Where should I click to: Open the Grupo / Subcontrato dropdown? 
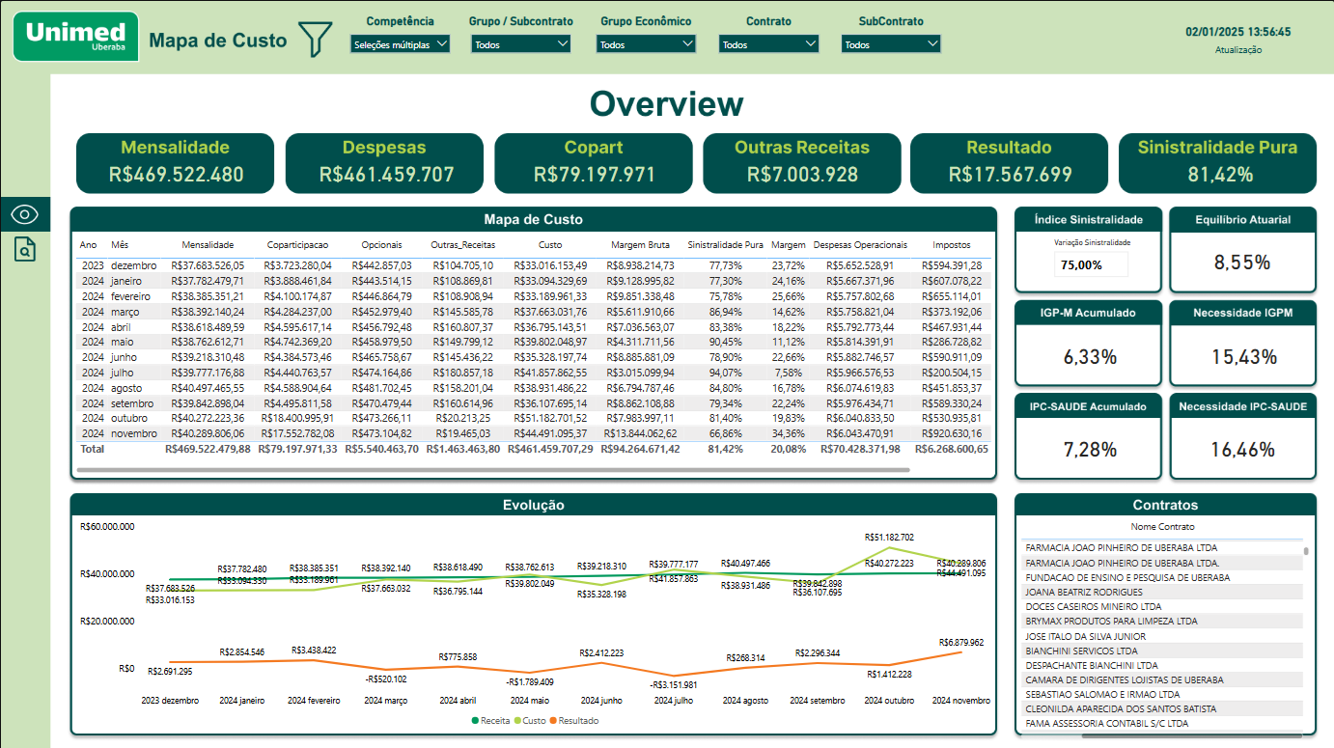pyautogui.click(x=521, y=44)
